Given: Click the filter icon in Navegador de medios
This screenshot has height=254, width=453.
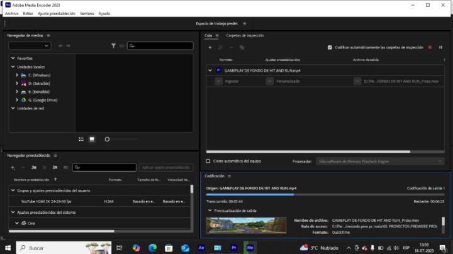Looking at the screenshot, I should pos(113,46).
